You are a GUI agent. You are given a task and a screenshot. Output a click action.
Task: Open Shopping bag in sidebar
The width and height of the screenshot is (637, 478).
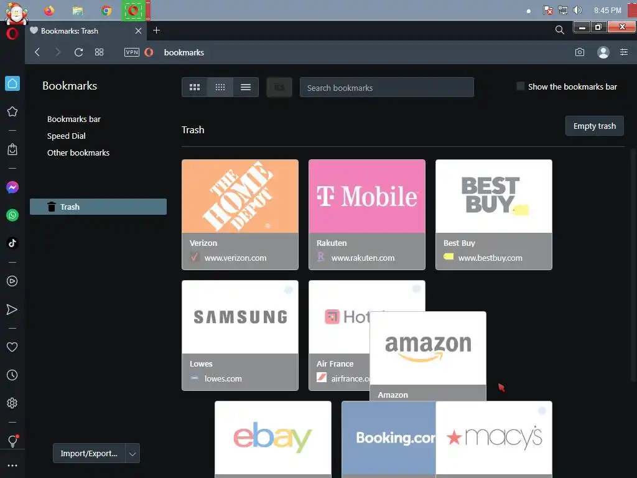[12, 149]
